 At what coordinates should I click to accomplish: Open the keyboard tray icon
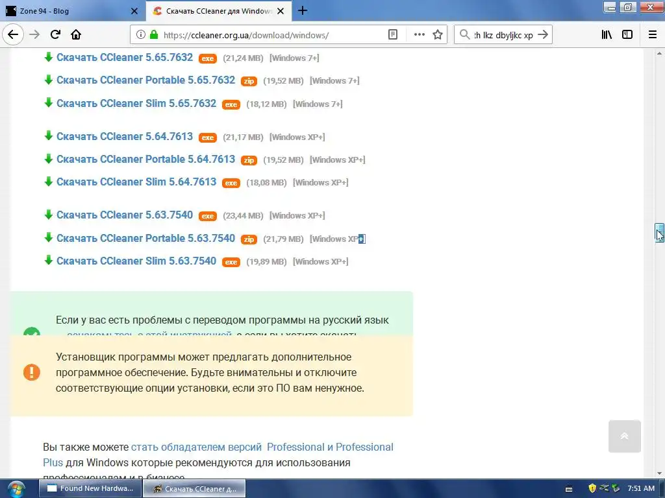click(x=569, y=489)
